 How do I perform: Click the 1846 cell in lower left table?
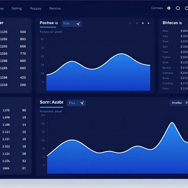coord(6,168)
